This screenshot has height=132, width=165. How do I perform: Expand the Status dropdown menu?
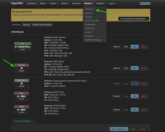click(43, 3)
